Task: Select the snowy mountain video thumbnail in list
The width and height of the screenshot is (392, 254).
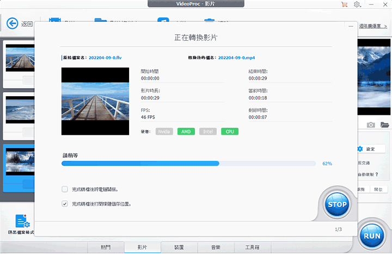Action: (20, 162)
